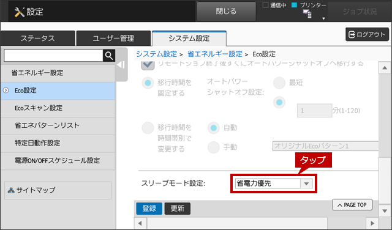Click the vertical scrollbar up arrow
Viewport: 392px width, 230px height.
click(385, 68)
